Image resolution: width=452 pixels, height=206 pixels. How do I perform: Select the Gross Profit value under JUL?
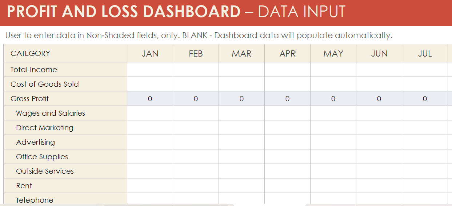point(425,99)
